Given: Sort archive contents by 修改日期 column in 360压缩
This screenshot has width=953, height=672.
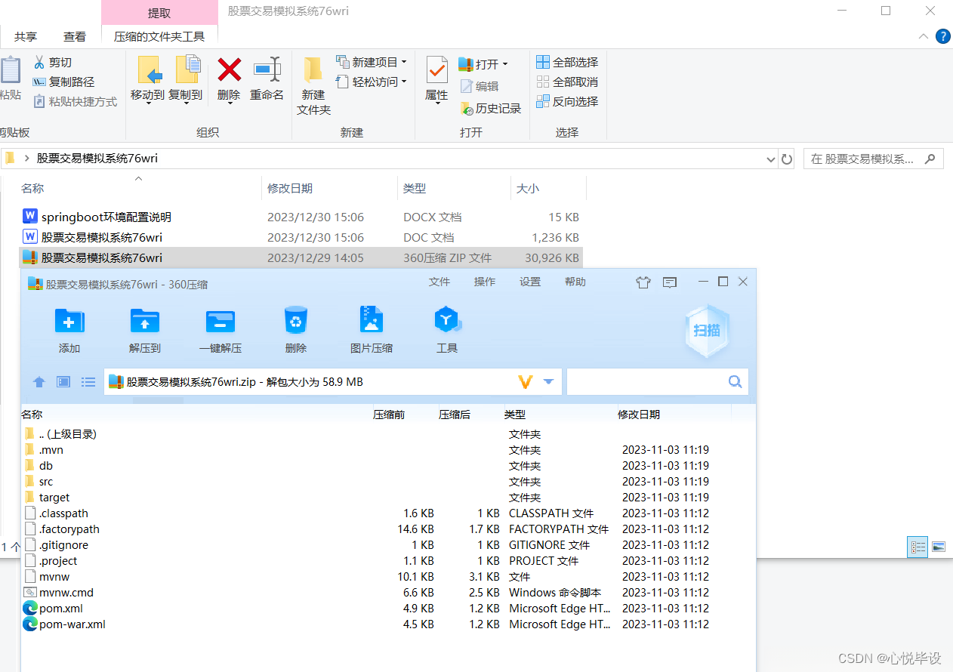Looking at the screenshot, I should tap(639, 415).
